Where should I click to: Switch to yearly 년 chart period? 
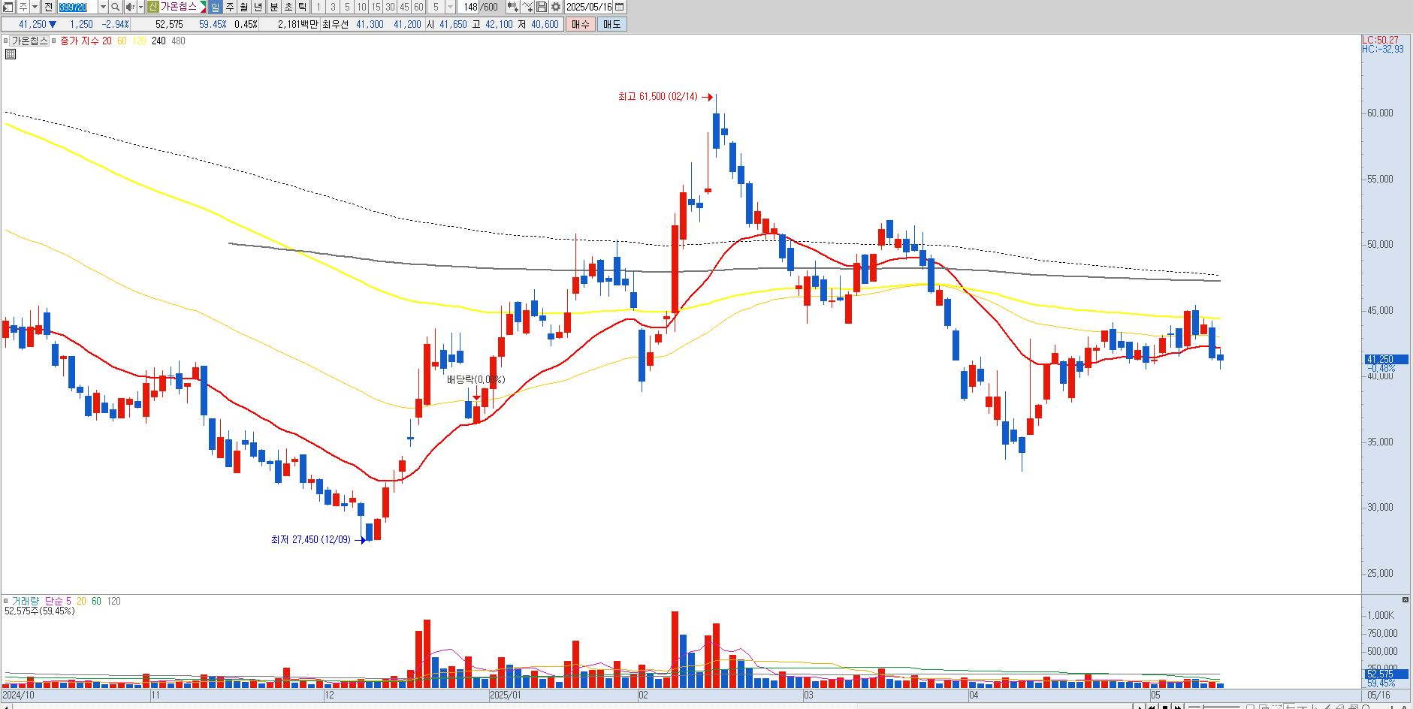pos(258,7)
